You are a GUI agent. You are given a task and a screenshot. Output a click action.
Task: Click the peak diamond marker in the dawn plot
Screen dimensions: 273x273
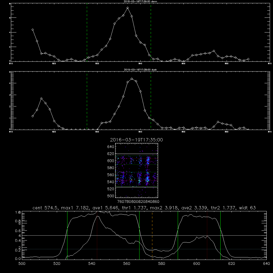(127, 8)
